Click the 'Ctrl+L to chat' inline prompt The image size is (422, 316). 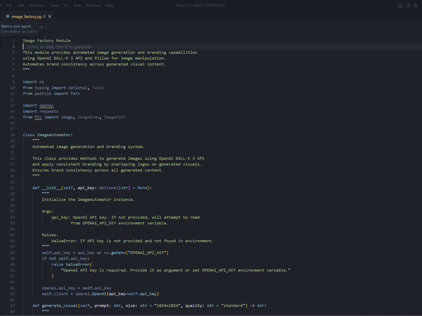coord(59,47)
